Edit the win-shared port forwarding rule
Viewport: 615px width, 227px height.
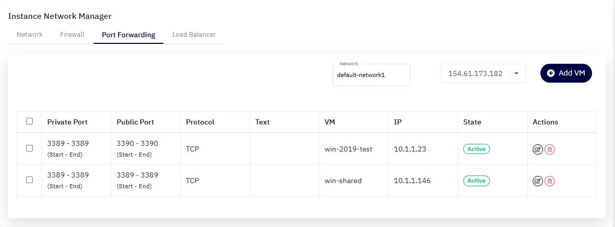click(537, 181)
